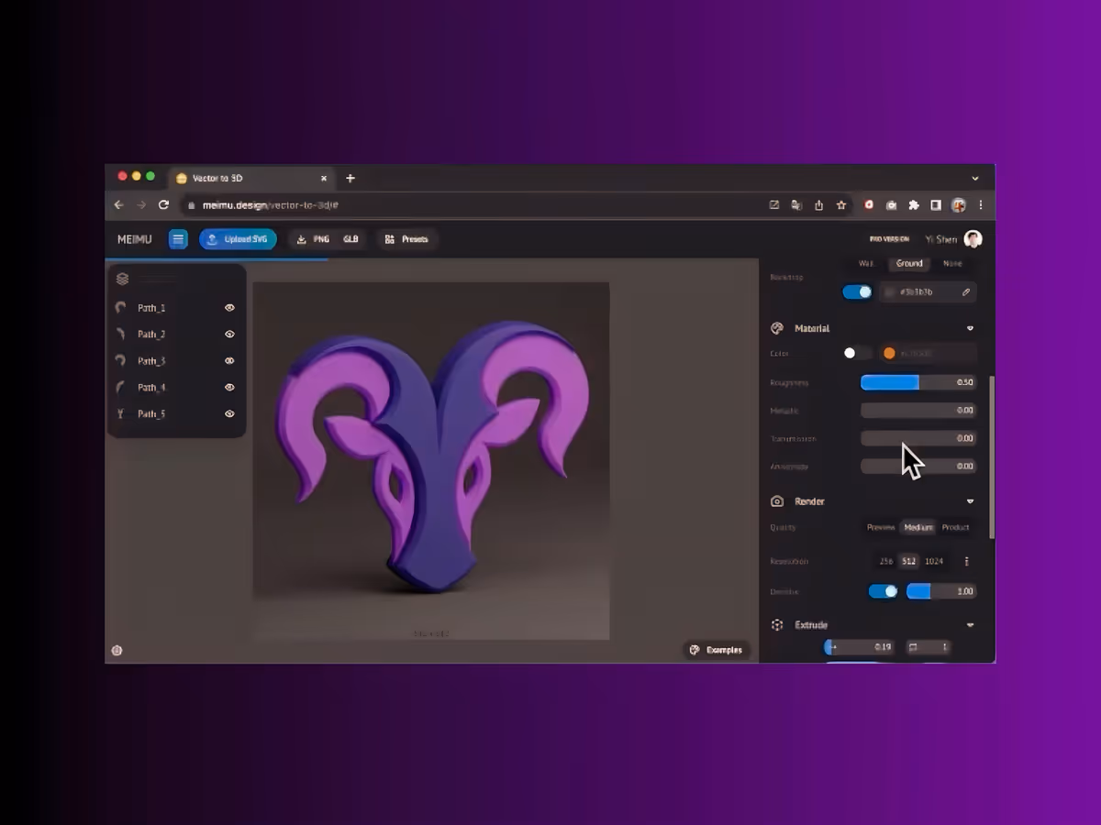Hide Path_1 layer with eye icon

click(x=229, y=308)
